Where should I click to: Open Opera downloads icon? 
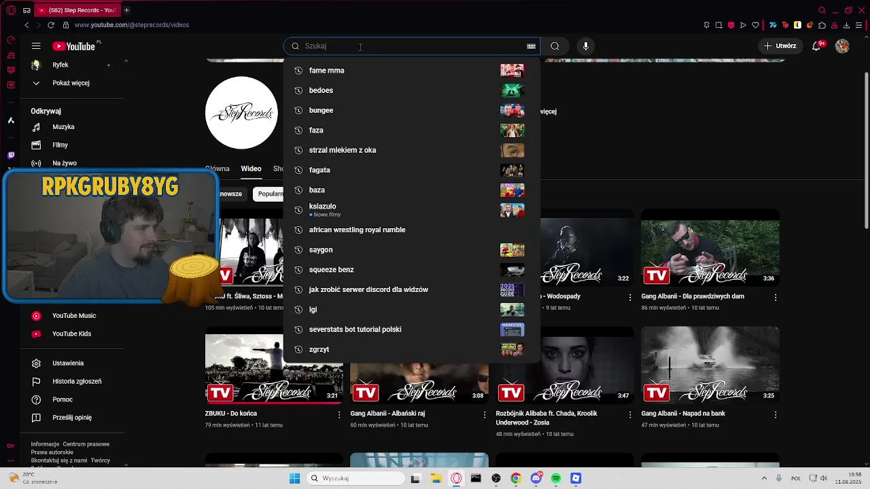click(847, 25)
